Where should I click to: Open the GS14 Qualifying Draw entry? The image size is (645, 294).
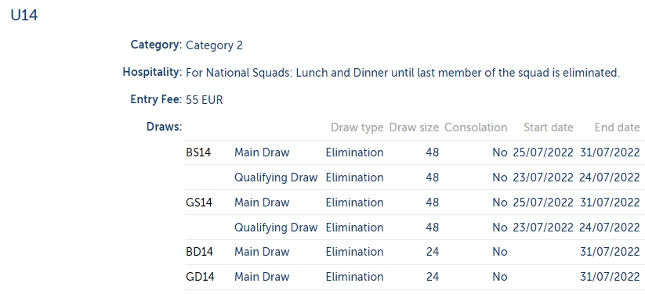(276, 228)
